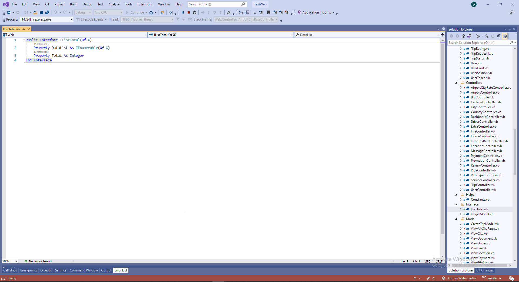Collapse the Model folder
The image size is (519, 282).
(456, 219)
